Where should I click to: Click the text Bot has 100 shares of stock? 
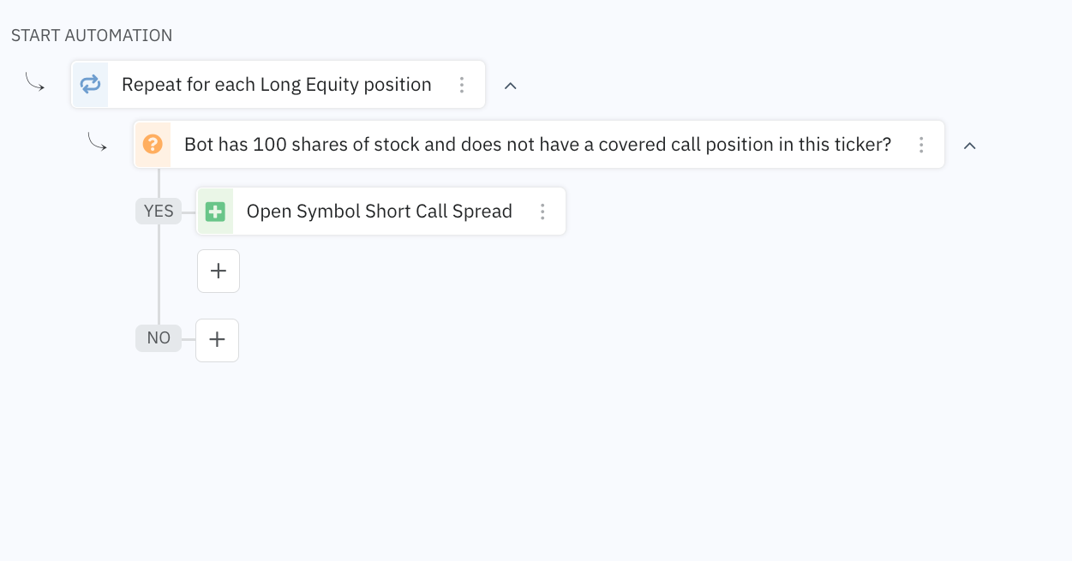298,145
